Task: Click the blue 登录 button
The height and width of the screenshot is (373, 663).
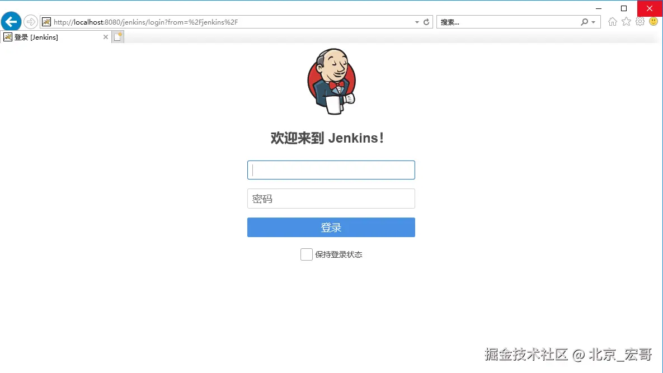Action: tap(331, 227)
